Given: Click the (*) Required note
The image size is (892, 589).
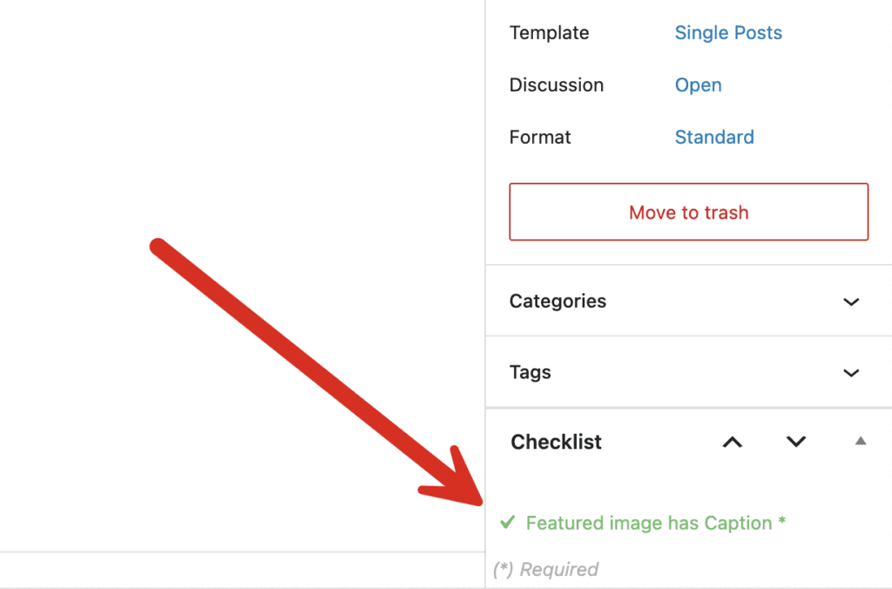Looking at the screenshot, I should (545, 570).
